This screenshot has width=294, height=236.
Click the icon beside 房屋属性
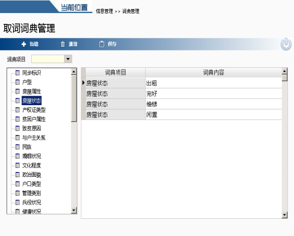pyautogui.click(x=17, y=92)
